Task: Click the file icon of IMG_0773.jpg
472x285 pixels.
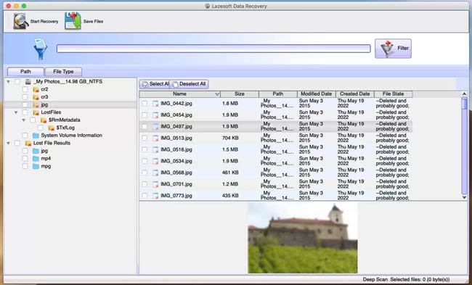Action: tap(155, 196)
